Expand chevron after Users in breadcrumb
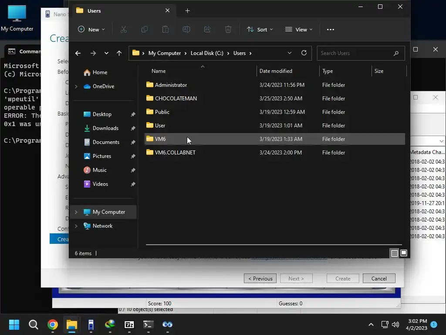Image resolution: width=446 pixels, height=335 pixels. pos(250,53)
